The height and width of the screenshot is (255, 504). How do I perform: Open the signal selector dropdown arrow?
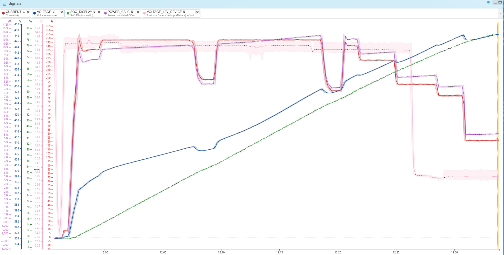pos(501,13)
